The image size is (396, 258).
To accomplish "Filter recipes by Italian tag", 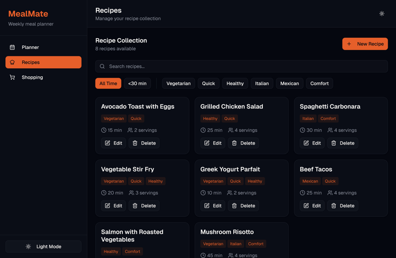I will tap(262, 84).
